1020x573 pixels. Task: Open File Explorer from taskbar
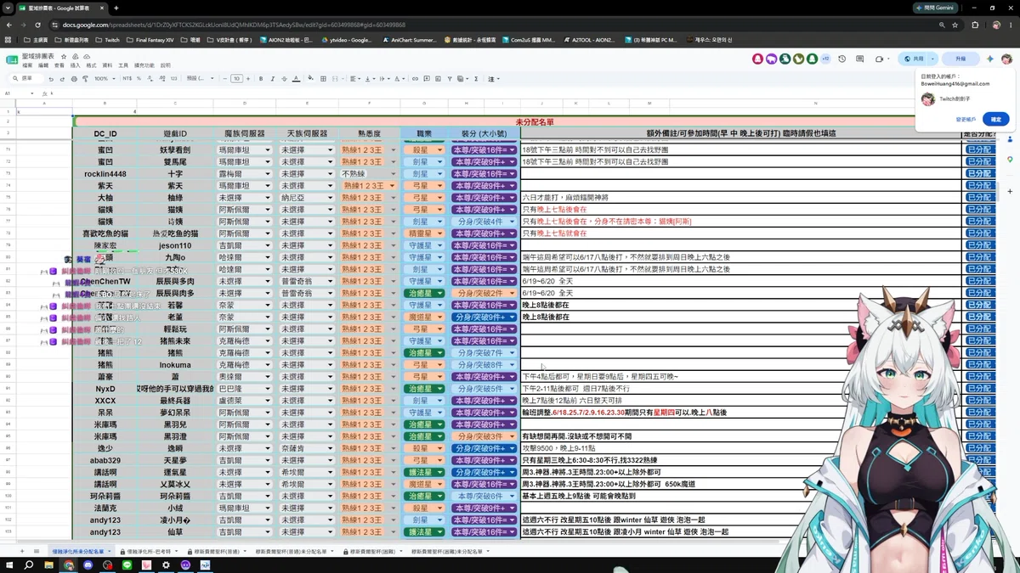coord(48,565)
